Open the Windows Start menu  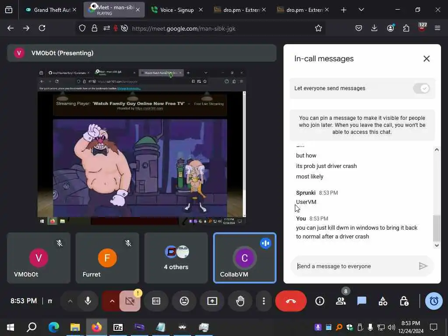(x=10, y=327)
